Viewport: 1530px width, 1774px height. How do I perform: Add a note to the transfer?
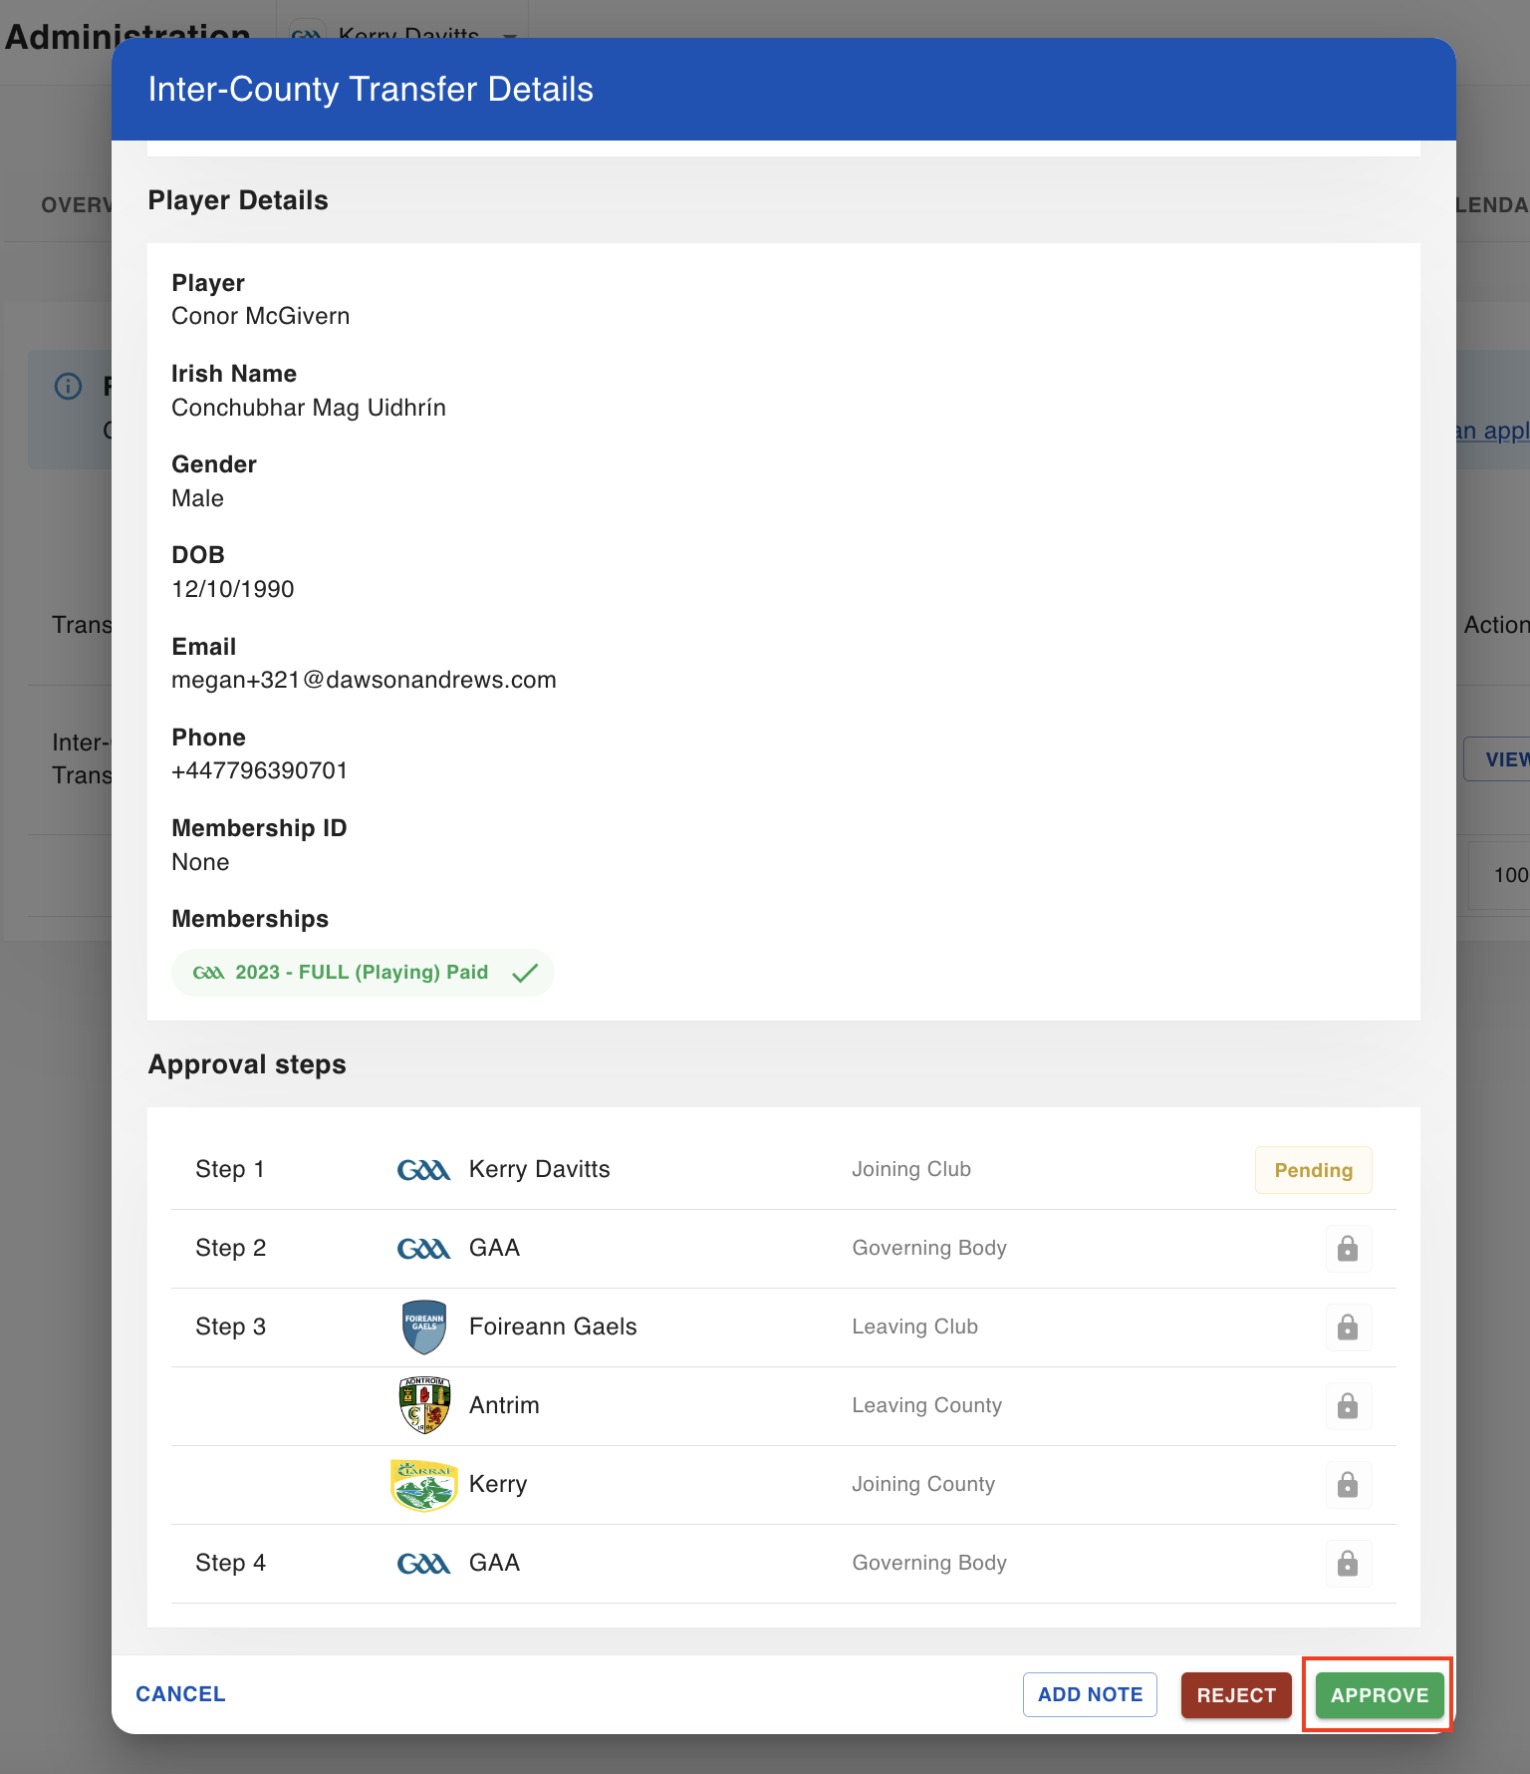point(1090,1694)
